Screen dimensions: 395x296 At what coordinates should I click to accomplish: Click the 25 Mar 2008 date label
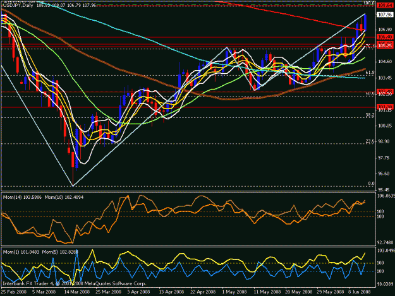(108, 292)
